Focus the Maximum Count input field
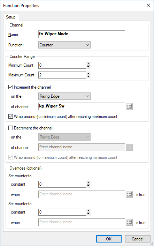Screen dimensions: 154x246 point(62,75)
